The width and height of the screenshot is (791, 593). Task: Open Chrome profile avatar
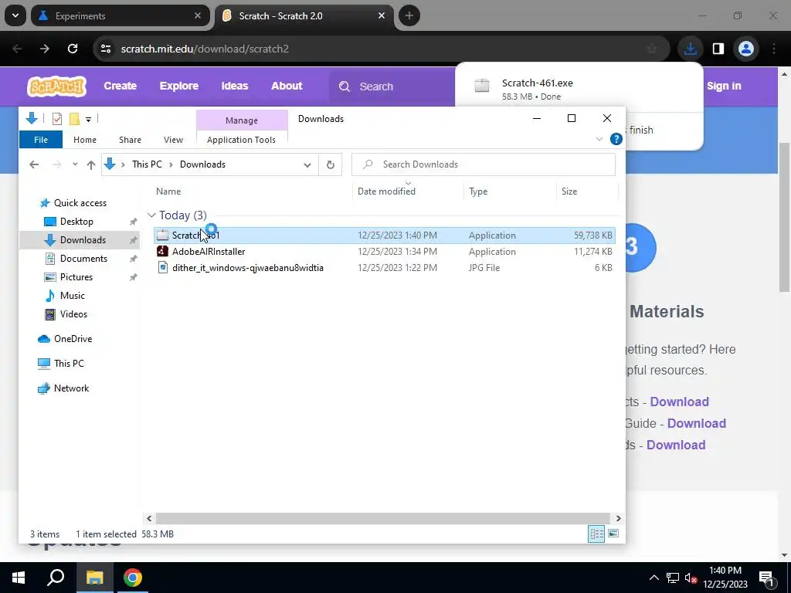coord(745,49)
